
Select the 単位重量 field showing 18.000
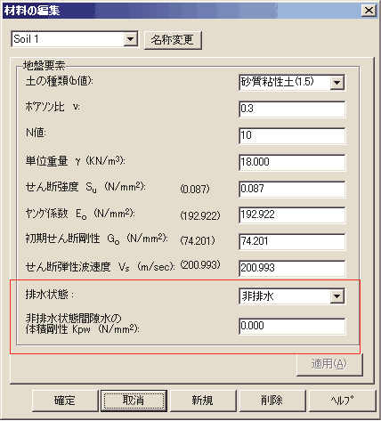[x=292, y=162]
